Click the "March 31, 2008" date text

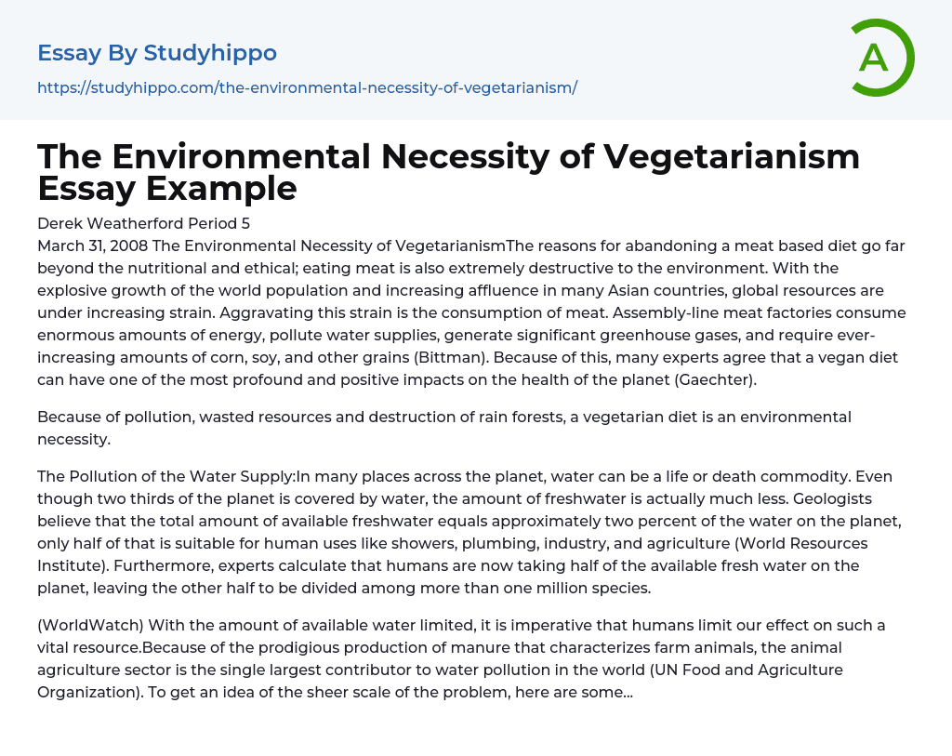(92, 245)
